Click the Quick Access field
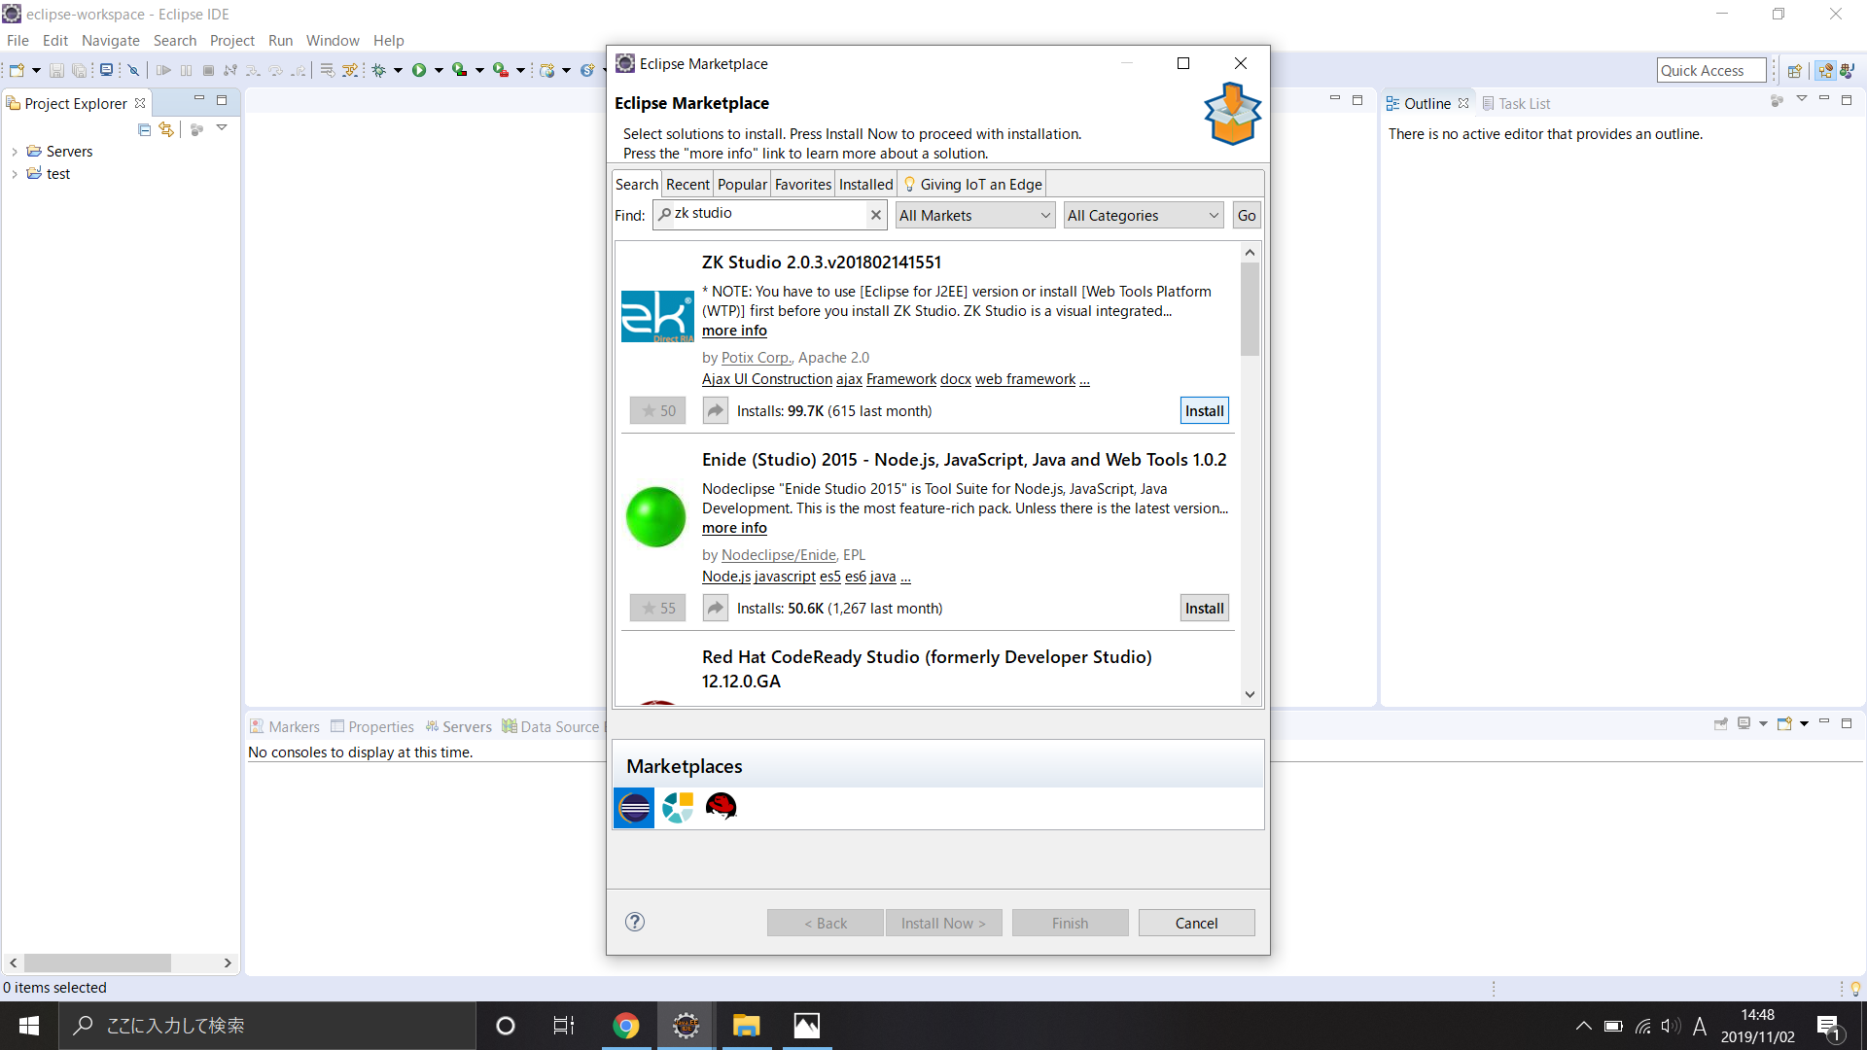This screenshot has height=1050, width=1867. pos(1710,70)
